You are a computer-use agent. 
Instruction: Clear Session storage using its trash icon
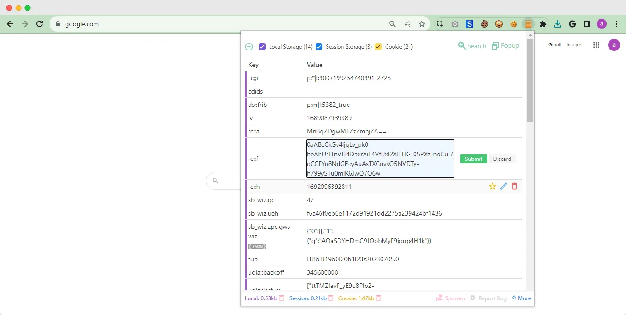331,298
